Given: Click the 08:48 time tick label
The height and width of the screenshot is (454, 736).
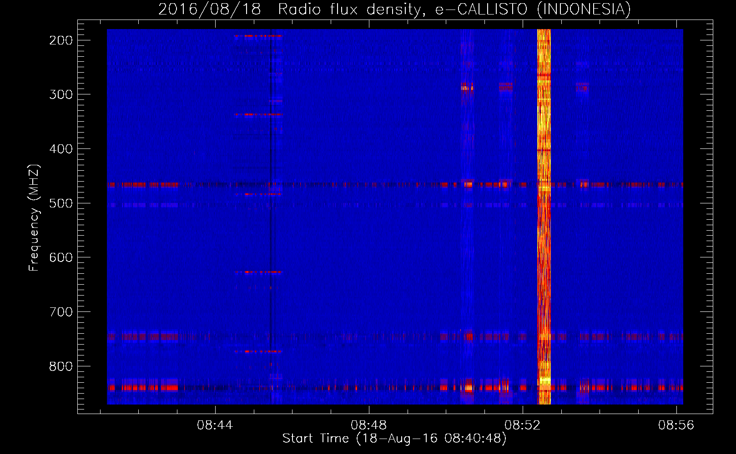Looking at the screenshot, I should pos(368,425).
